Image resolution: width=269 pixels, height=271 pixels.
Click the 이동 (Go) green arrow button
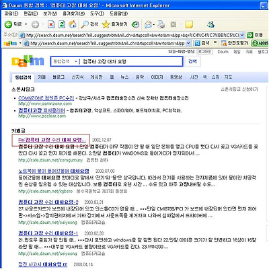[255, 35]
